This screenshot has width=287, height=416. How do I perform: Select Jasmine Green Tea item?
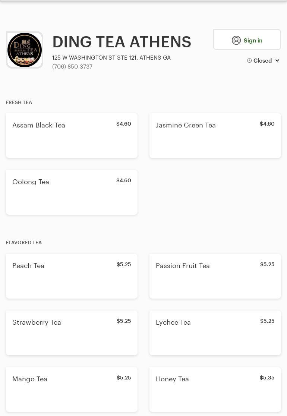click(x=215, y=136)
